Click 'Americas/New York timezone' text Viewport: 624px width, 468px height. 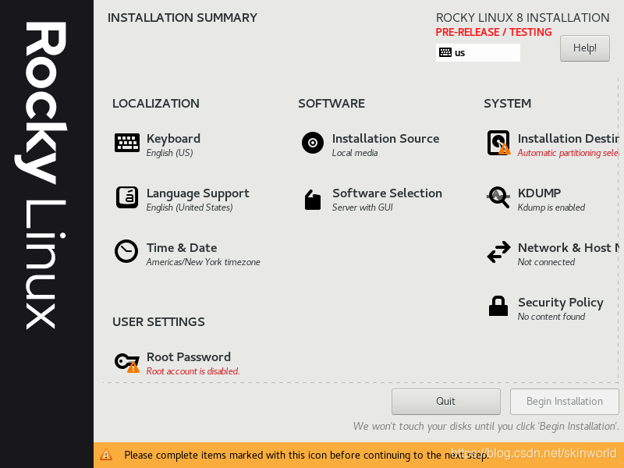click(x=204, y=262)
